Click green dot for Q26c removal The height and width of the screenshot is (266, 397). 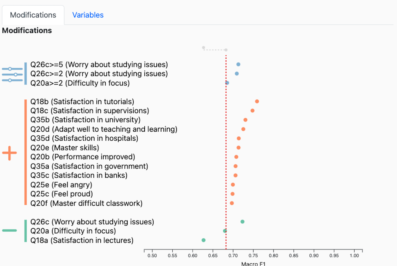[242, 222]
